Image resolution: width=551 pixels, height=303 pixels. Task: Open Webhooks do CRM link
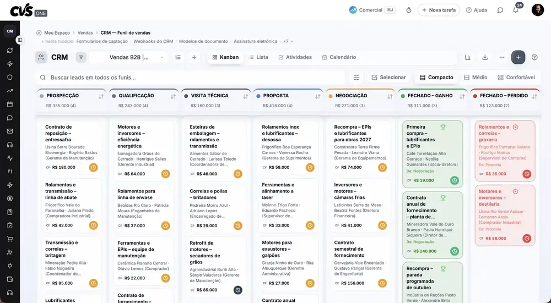(x=153, y=41)
